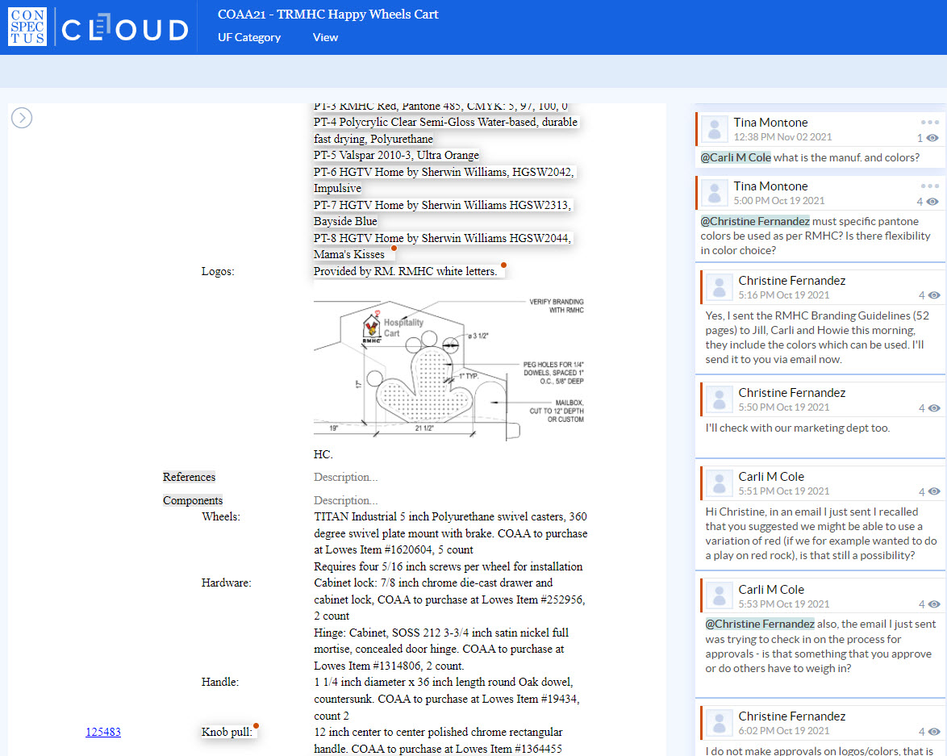
Task: Click the red comment marker beside Knob pull
Action: [256, 726]
